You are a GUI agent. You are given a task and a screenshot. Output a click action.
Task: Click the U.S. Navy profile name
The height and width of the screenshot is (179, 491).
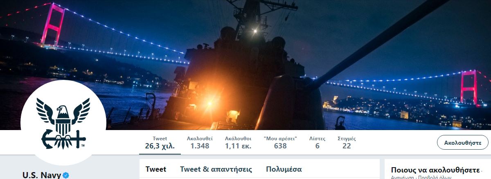(x=42, y=175)
